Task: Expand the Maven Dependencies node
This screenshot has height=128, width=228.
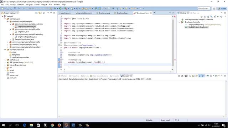Action: click(x=5, y=65)
